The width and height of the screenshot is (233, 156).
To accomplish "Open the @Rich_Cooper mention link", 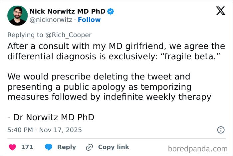I will pos(68,35).
